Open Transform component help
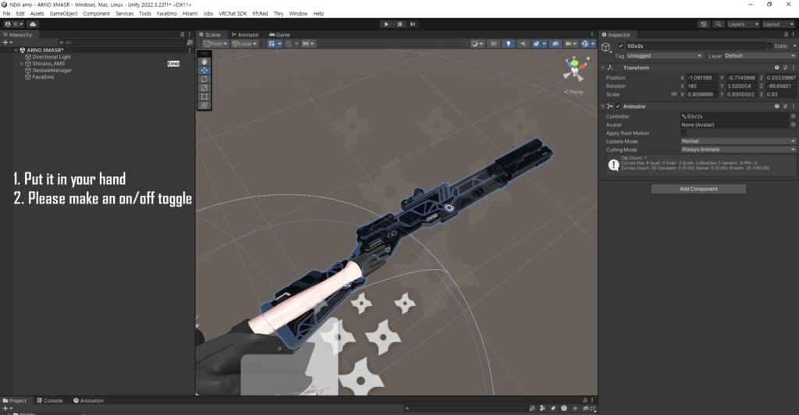Viewport: 799px width, 415px height. 776,68
